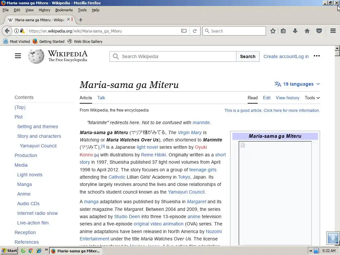Click the Wikipedia globe logo
The image size is (340, 255).
tap(36, 56)
